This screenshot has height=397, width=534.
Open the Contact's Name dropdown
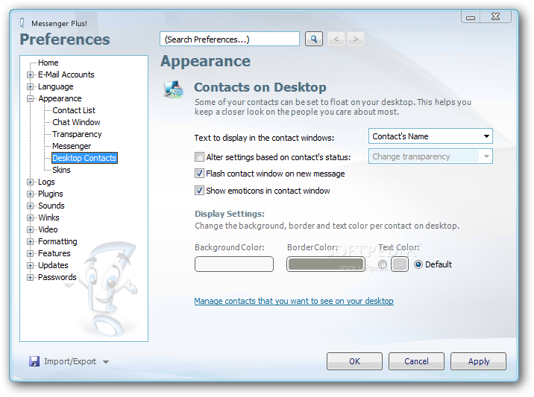(430, 136)
